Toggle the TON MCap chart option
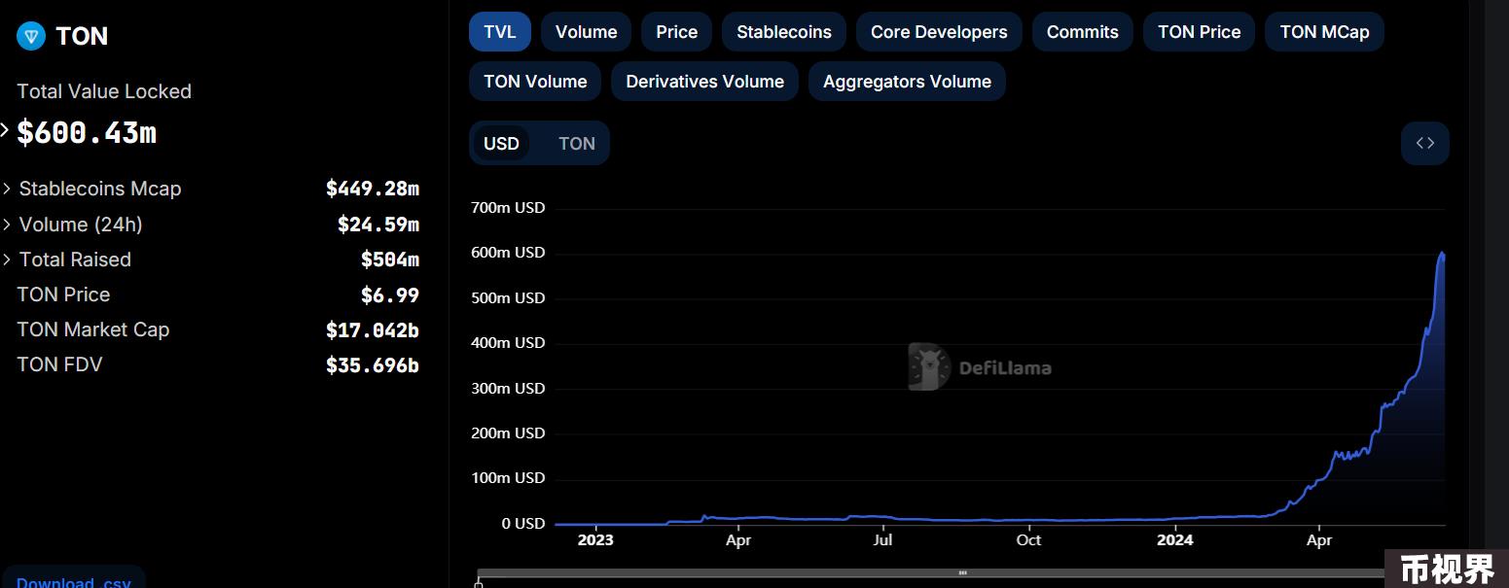 tap(1325, 32)
